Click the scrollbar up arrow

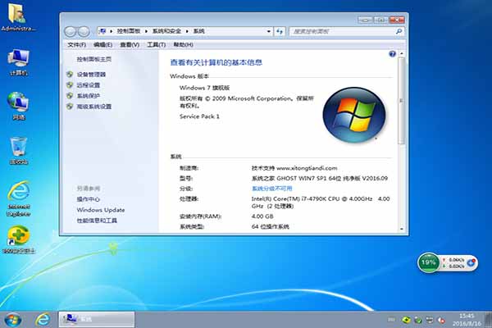[401, 54]
